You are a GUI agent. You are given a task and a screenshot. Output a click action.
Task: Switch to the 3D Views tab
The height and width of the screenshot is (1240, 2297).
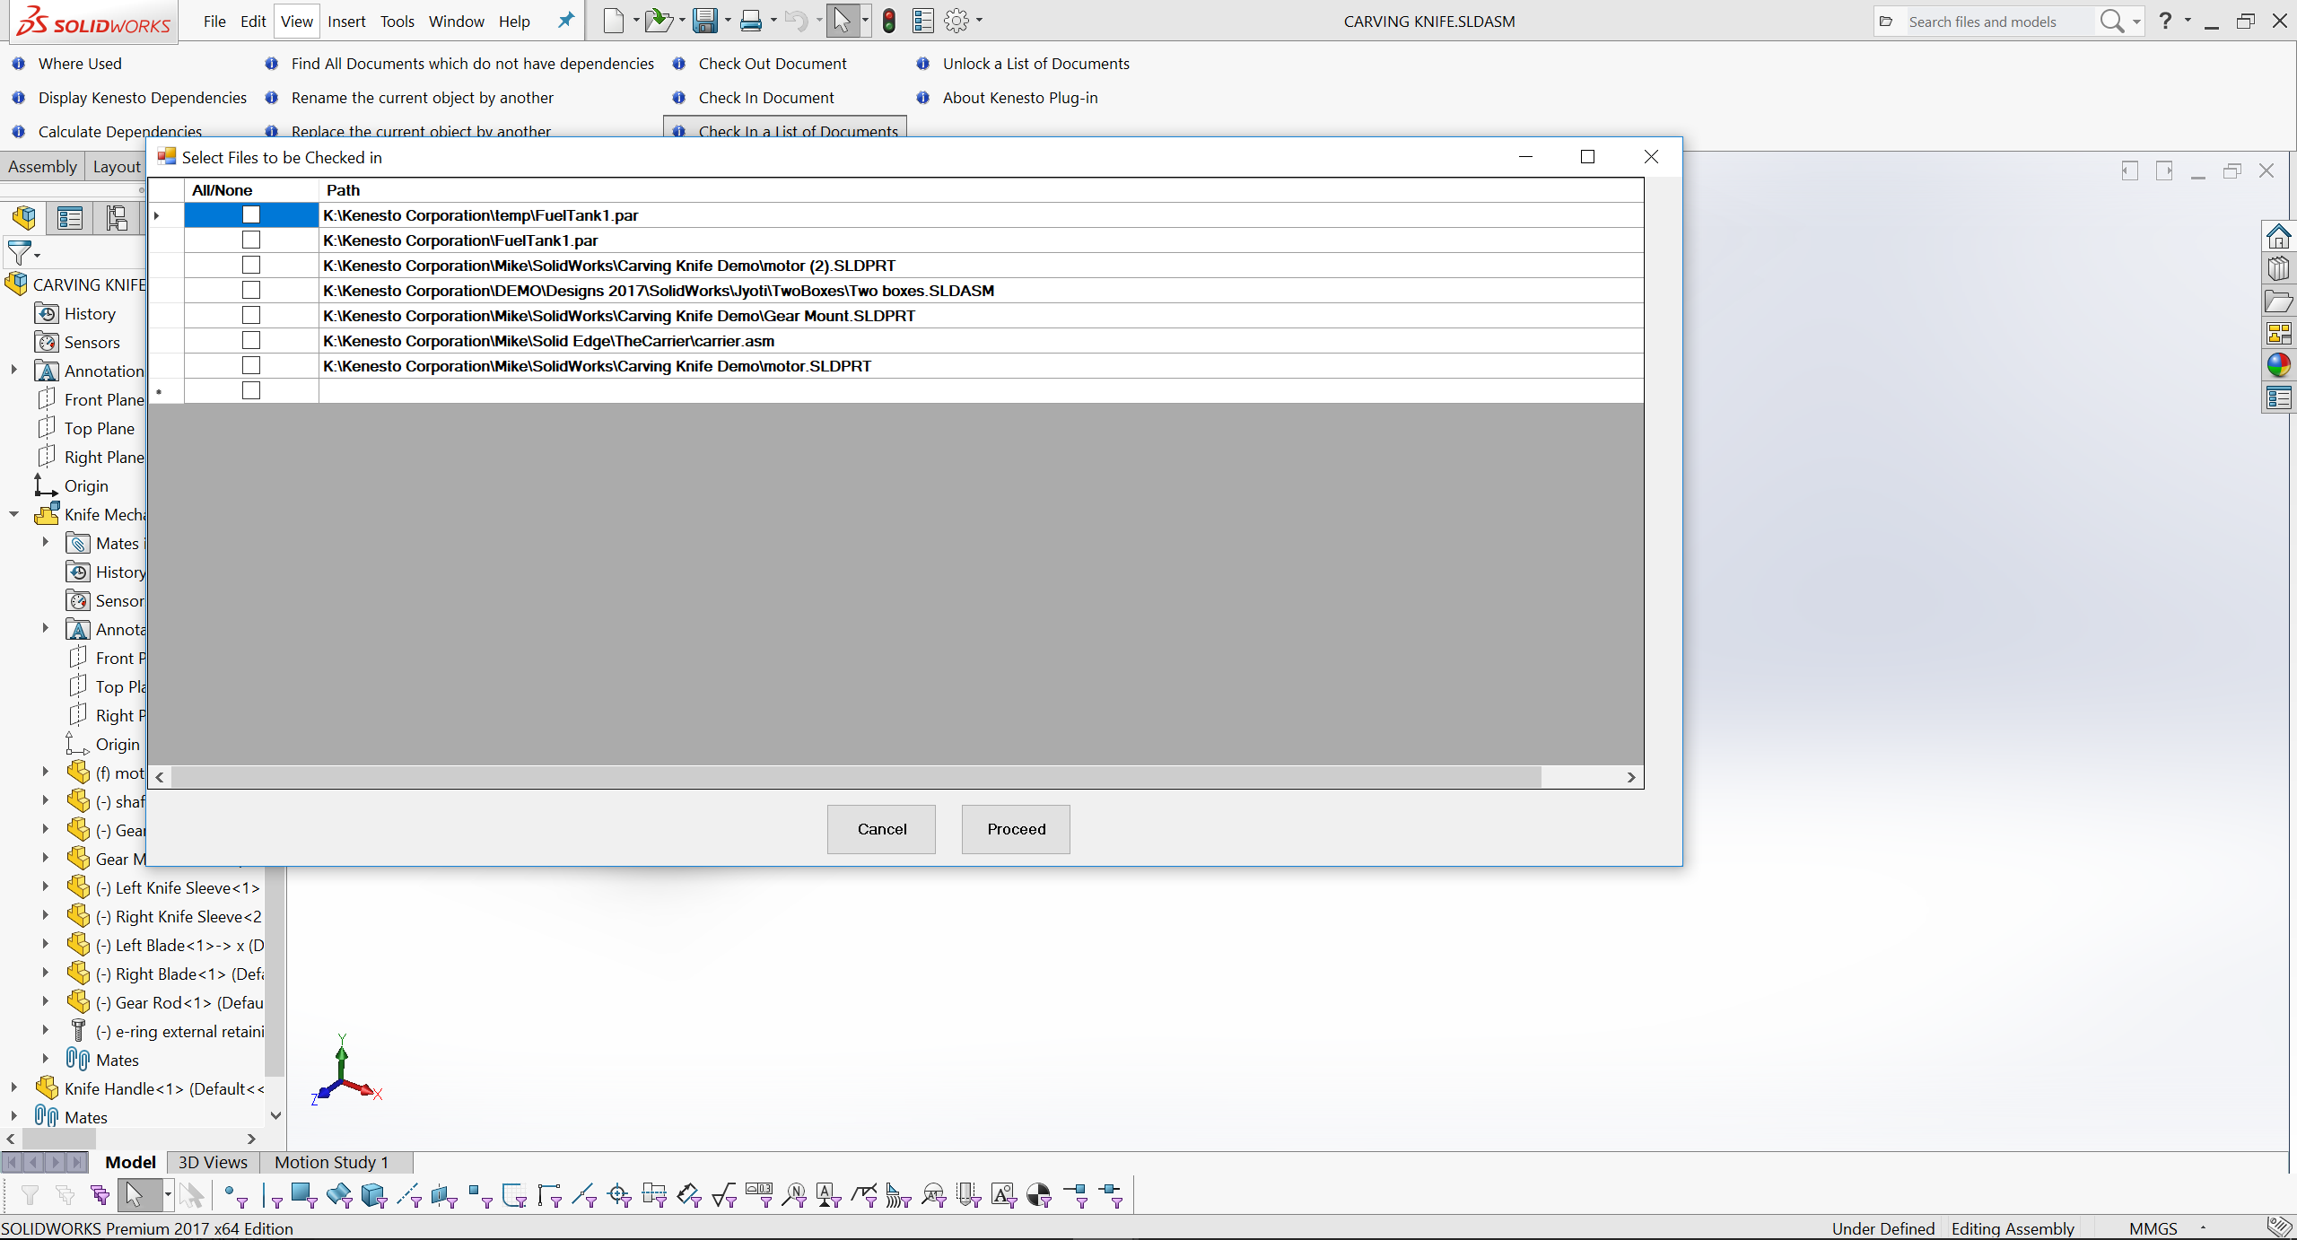click(x=213, y=1162)
